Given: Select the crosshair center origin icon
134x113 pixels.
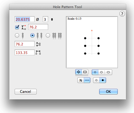Looking at the screenshot, I should click(x=78, y=72).
